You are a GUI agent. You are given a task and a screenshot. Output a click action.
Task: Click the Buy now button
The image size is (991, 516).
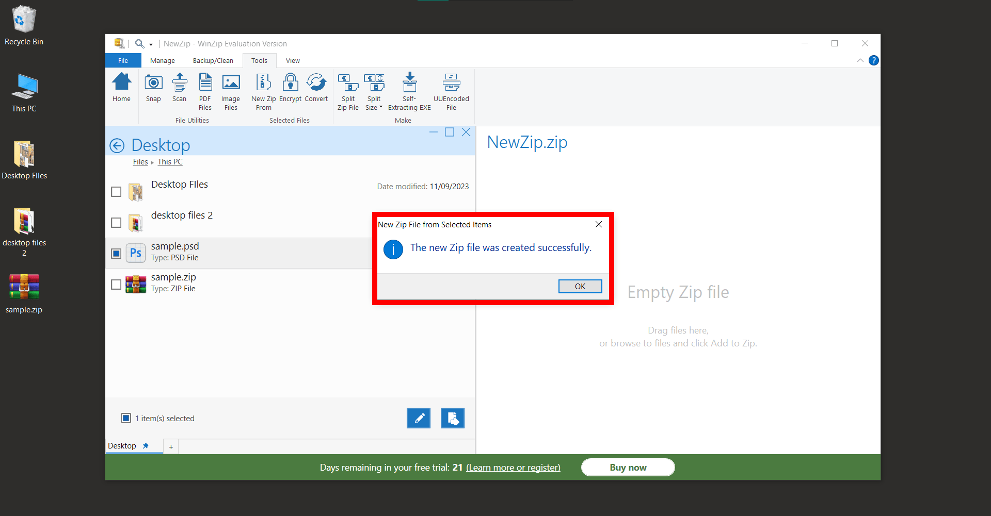click(x=628, y=467)
